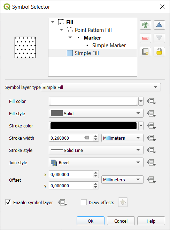Collapse the Point Pattern Fill node
Viewport: 170px width, 230px height.
[62, 30]
